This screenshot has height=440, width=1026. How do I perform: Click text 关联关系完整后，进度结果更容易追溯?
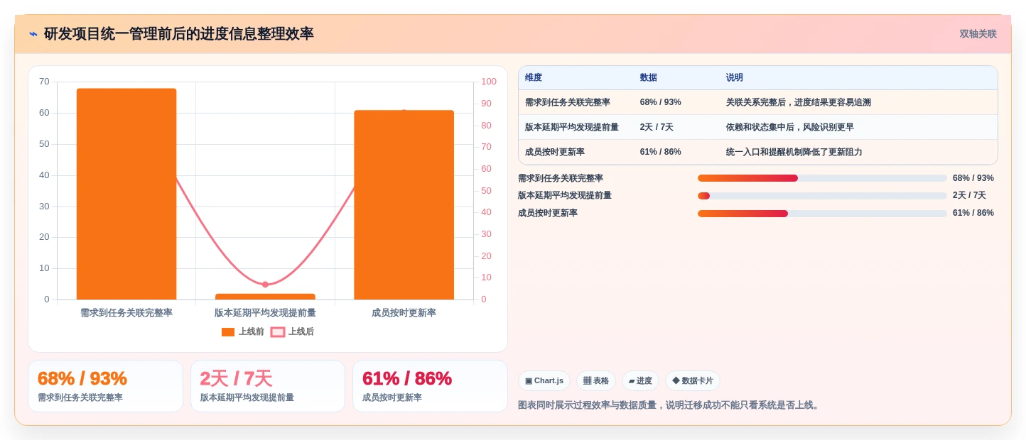[799, 102]
